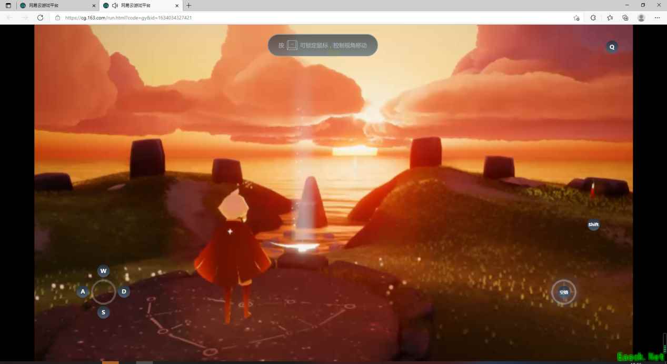Mute the tab via speaker icon
The height and width of the screenshot is (364, 667).
(115, 5)
